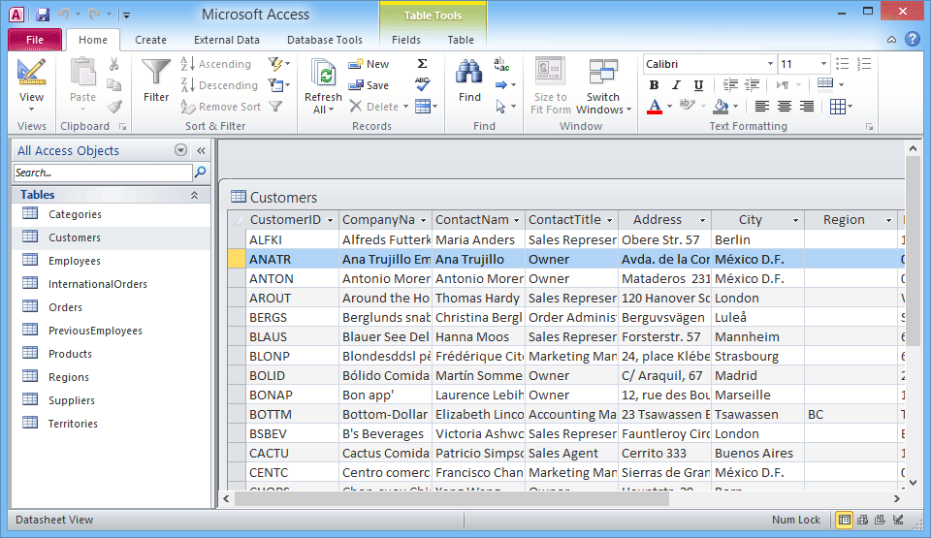Click the font color A swatch
The height and width of the screenshot is (538, 931).
pos(655,107)
